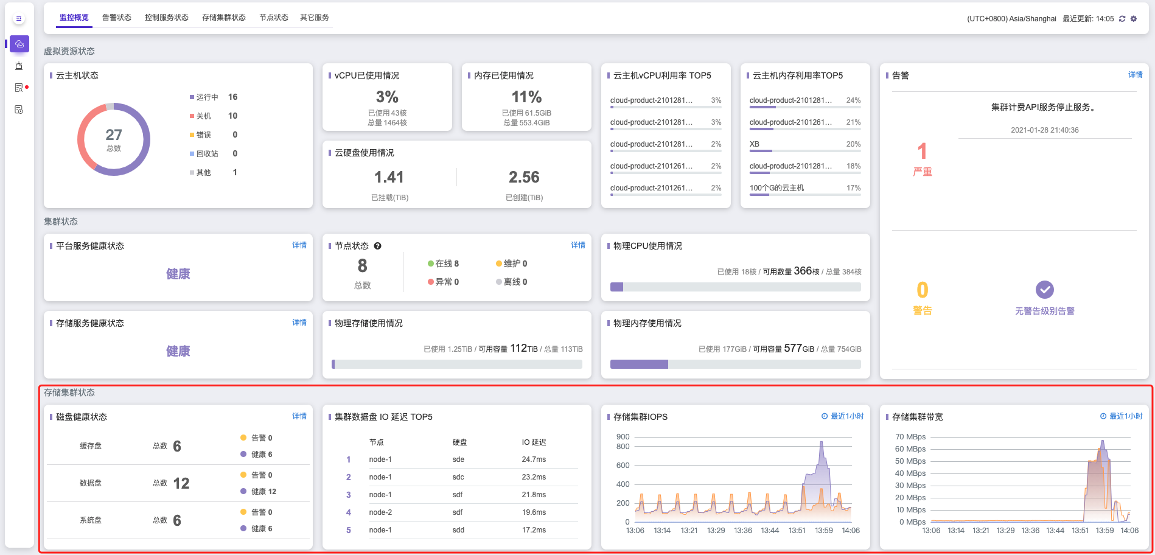1155x555 pixels.
Task: Toggle the 关机 legend item
Action: (x=203, y=116)
